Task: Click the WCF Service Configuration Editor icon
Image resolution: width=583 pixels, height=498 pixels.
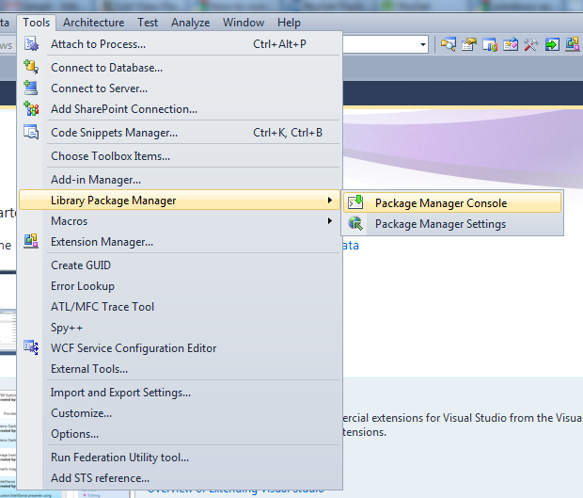Action: click(31, 348)
